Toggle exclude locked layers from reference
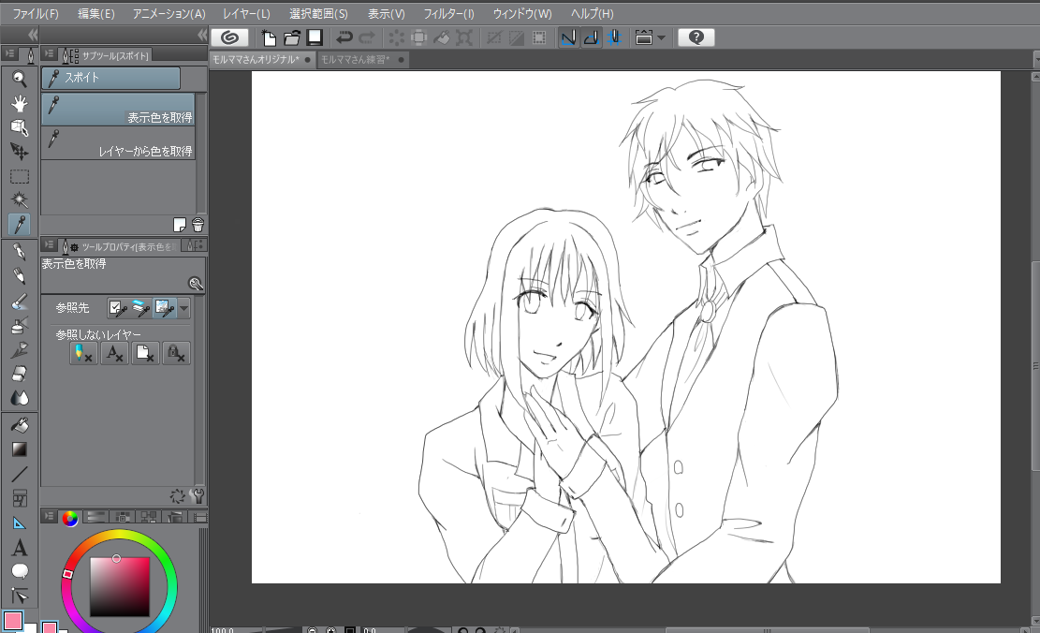The width and height of the screenshot is (1040, 633). (176, 354)
